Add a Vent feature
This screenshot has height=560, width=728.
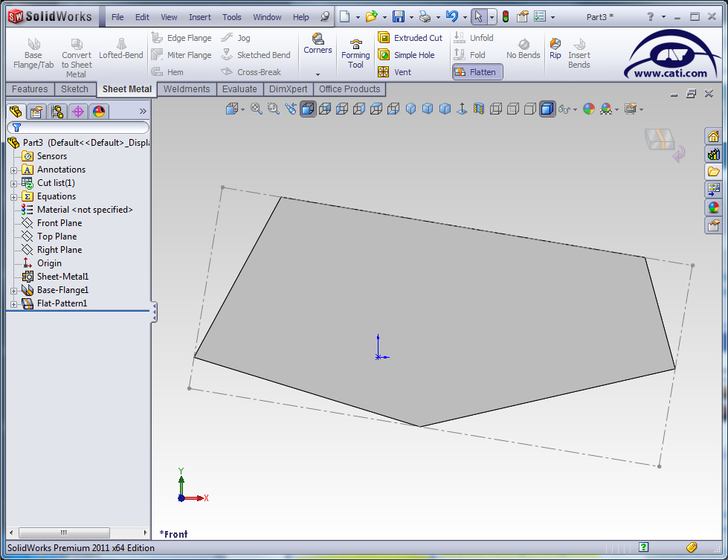[395, 72]
